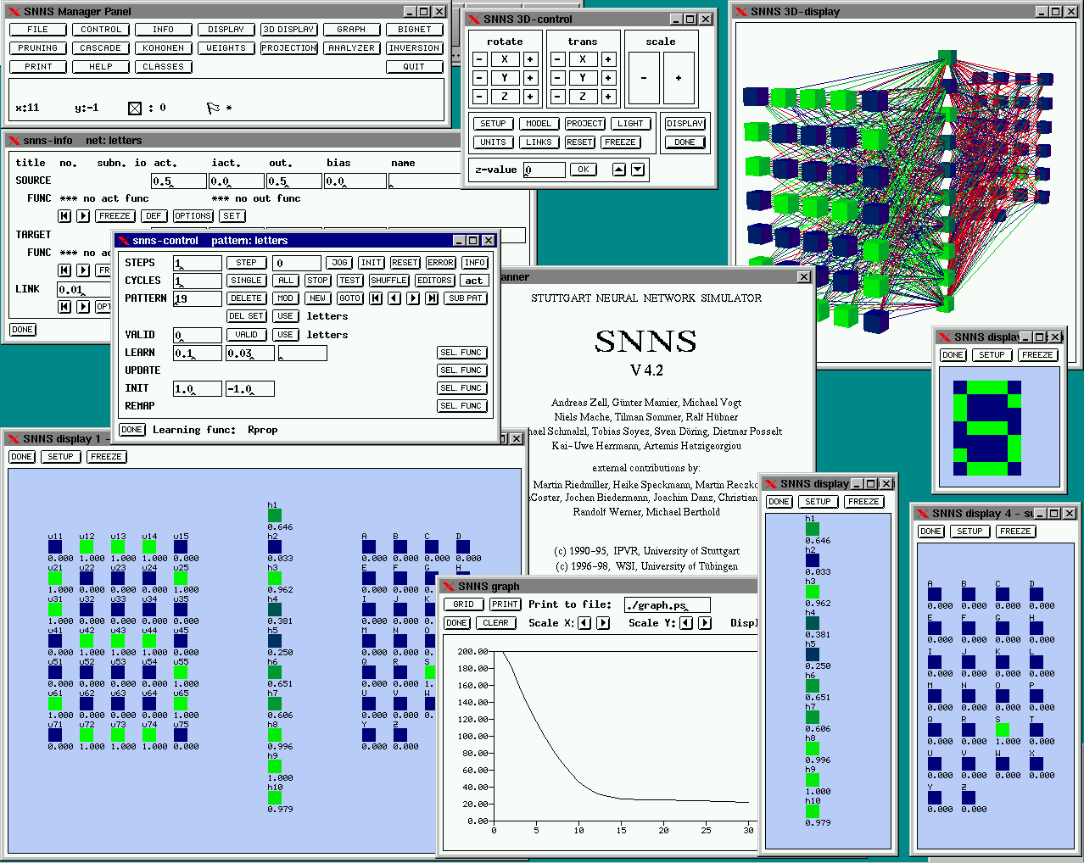The width and height of the screenshot is (1084, 863).
Task: Click the z-value down arrow
Action: [x=638, y=170]
